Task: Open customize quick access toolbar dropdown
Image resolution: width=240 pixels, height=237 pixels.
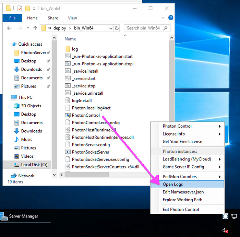Action: [34, 9]
